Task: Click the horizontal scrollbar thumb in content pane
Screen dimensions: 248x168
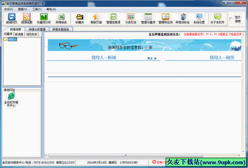Action: pos(126,156)
